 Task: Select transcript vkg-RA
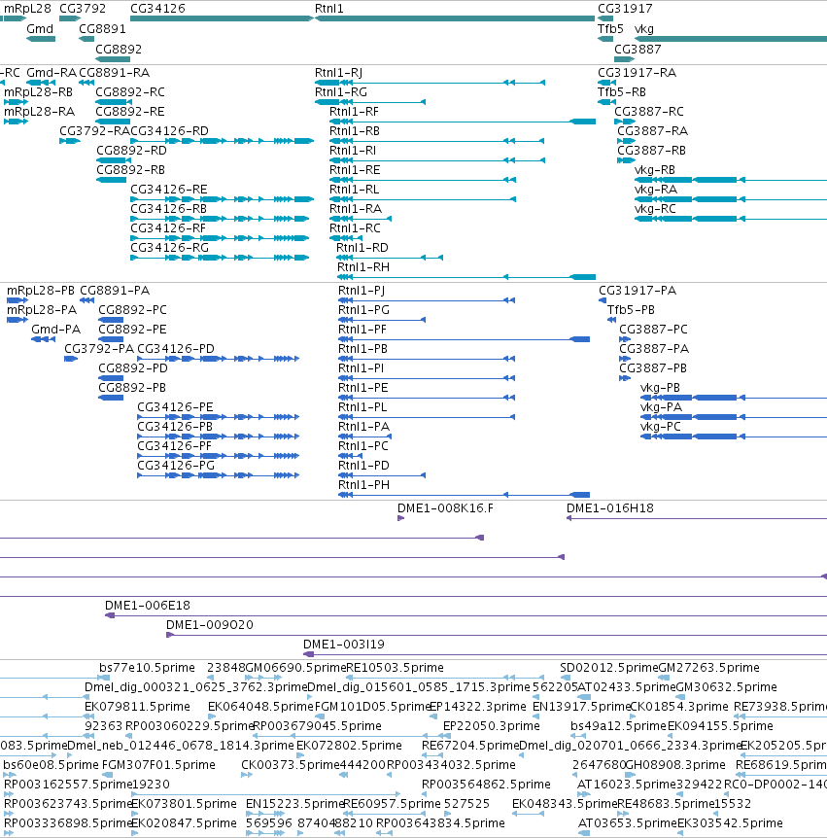tap(656, 190)
